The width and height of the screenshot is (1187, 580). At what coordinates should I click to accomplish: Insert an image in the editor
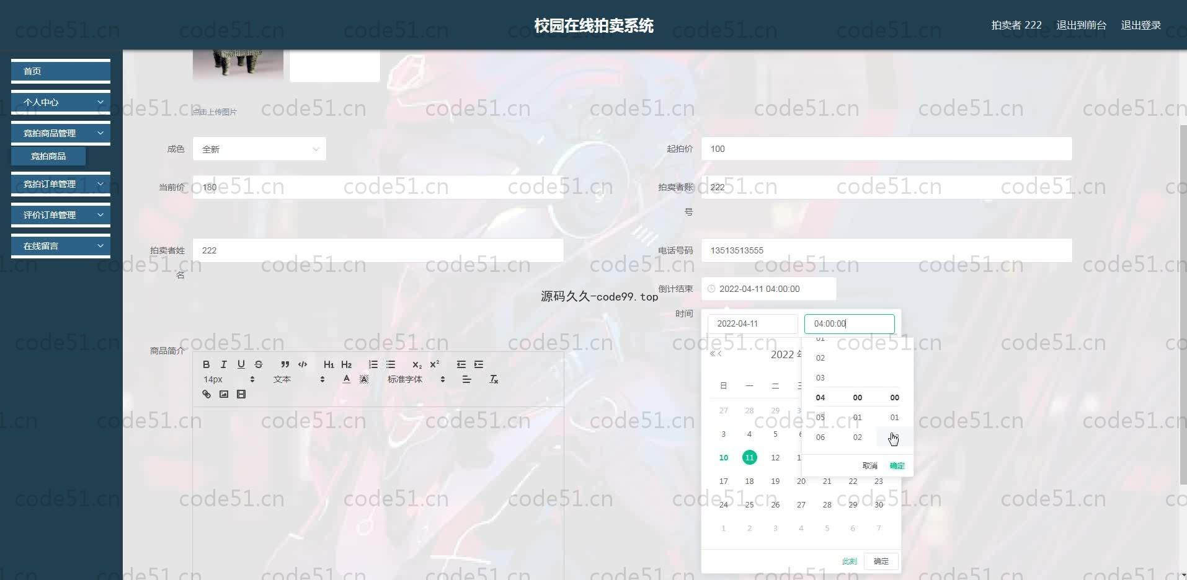[x=224, y=394]
